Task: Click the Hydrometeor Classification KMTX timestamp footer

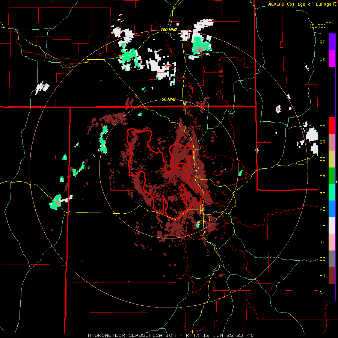Action: (170, 335)
